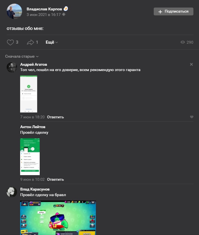Open Андрей Агатов's avatar
The image size is (199, 235).
[12, 67]
